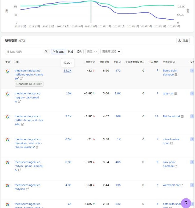Viewport: 195px width, 208px height.
Task: Open external link icon for flame-point-siamese URL
Action: (x=21, y=78)
